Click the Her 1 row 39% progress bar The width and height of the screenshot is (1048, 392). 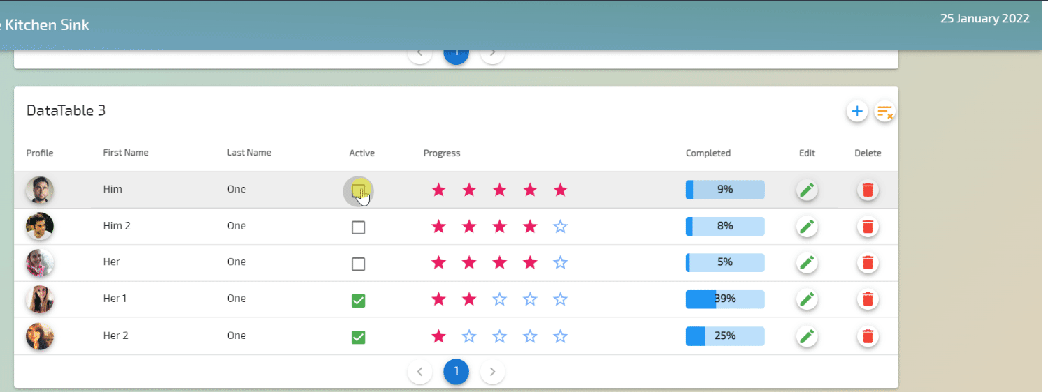coord(725,299)
